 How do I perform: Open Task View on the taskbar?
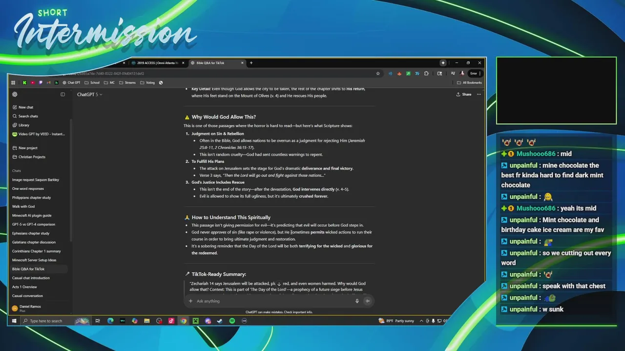tap(98, 321)
